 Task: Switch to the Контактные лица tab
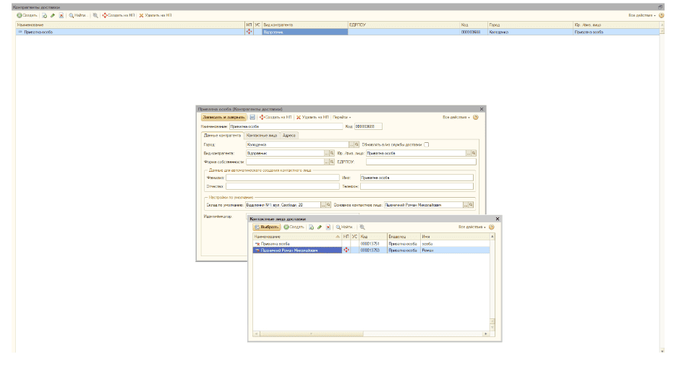click(x=261, y=135)
